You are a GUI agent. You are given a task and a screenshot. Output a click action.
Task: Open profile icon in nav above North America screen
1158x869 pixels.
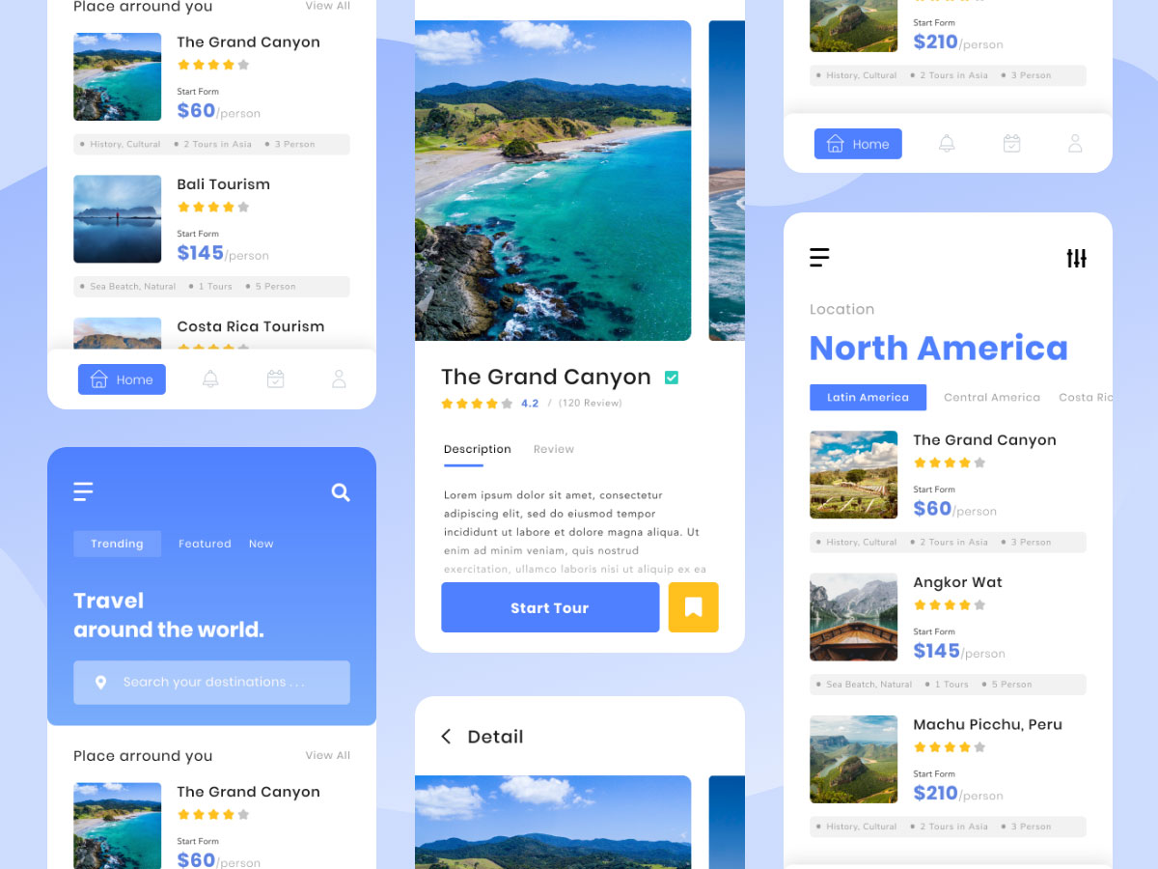[1075, 144]
